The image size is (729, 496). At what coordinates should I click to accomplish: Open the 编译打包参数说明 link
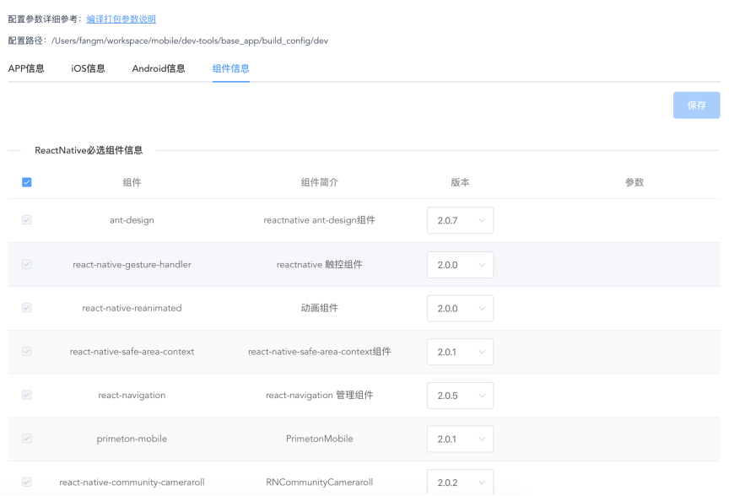(x=121, y=19)
